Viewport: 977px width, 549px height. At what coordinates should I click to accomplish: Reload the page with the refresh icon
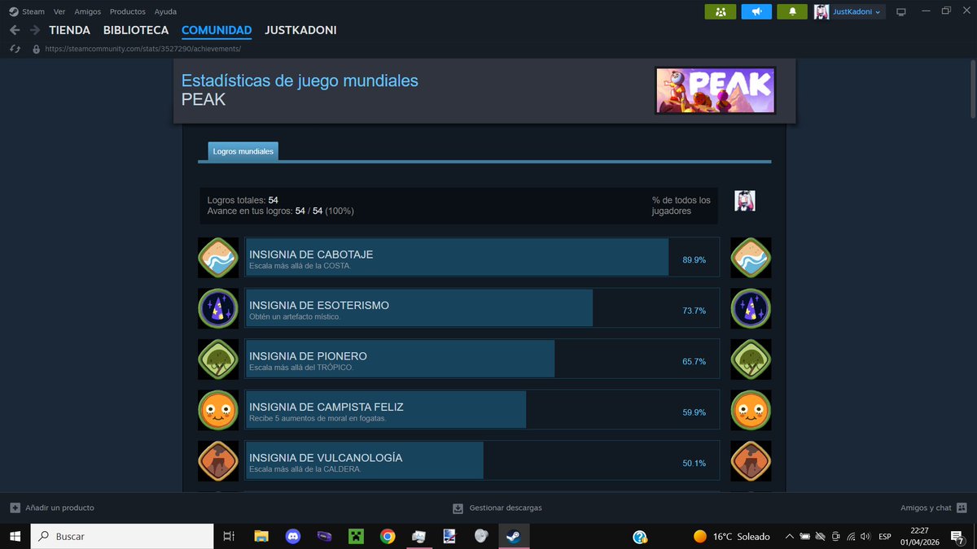(15, 49)
